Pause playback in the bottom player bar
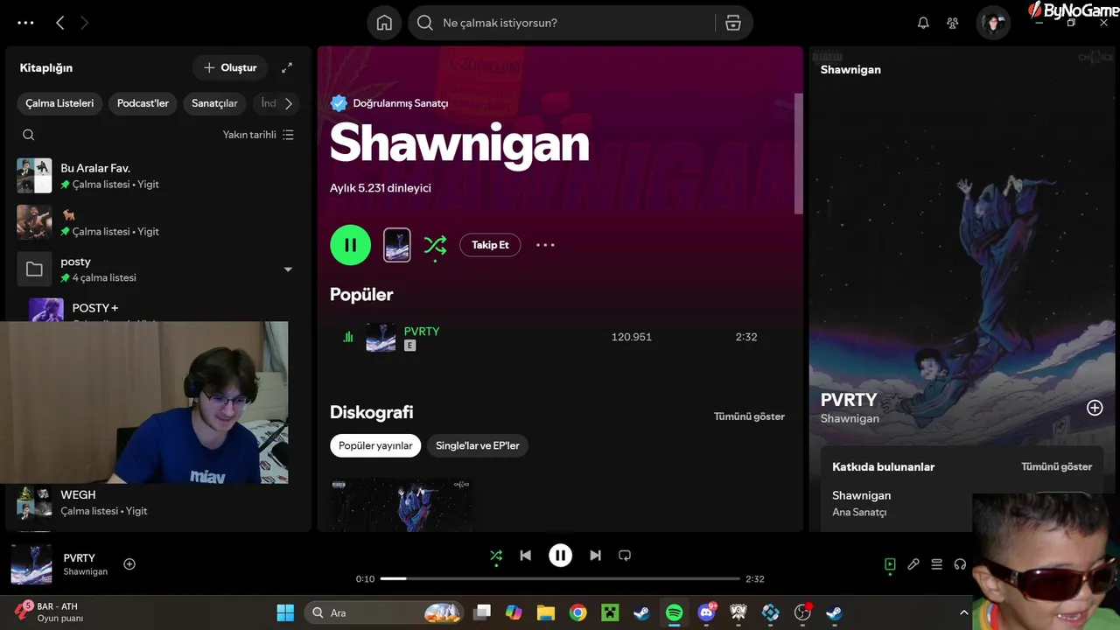 [560, 556]
